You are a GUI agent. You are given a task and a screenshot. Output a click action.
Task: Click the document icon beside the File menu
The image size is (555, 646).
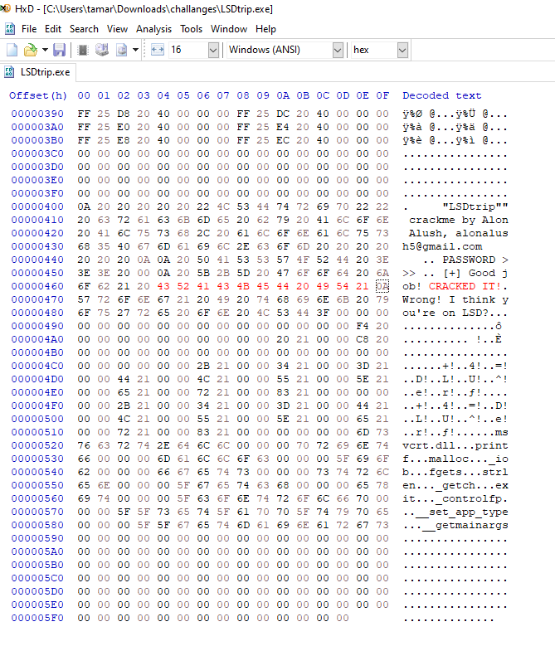9,29
